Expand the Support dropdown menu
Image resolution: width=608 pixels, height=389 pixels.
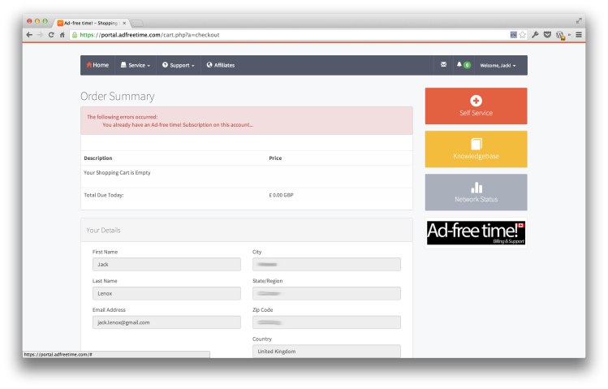tap(178, 65)
